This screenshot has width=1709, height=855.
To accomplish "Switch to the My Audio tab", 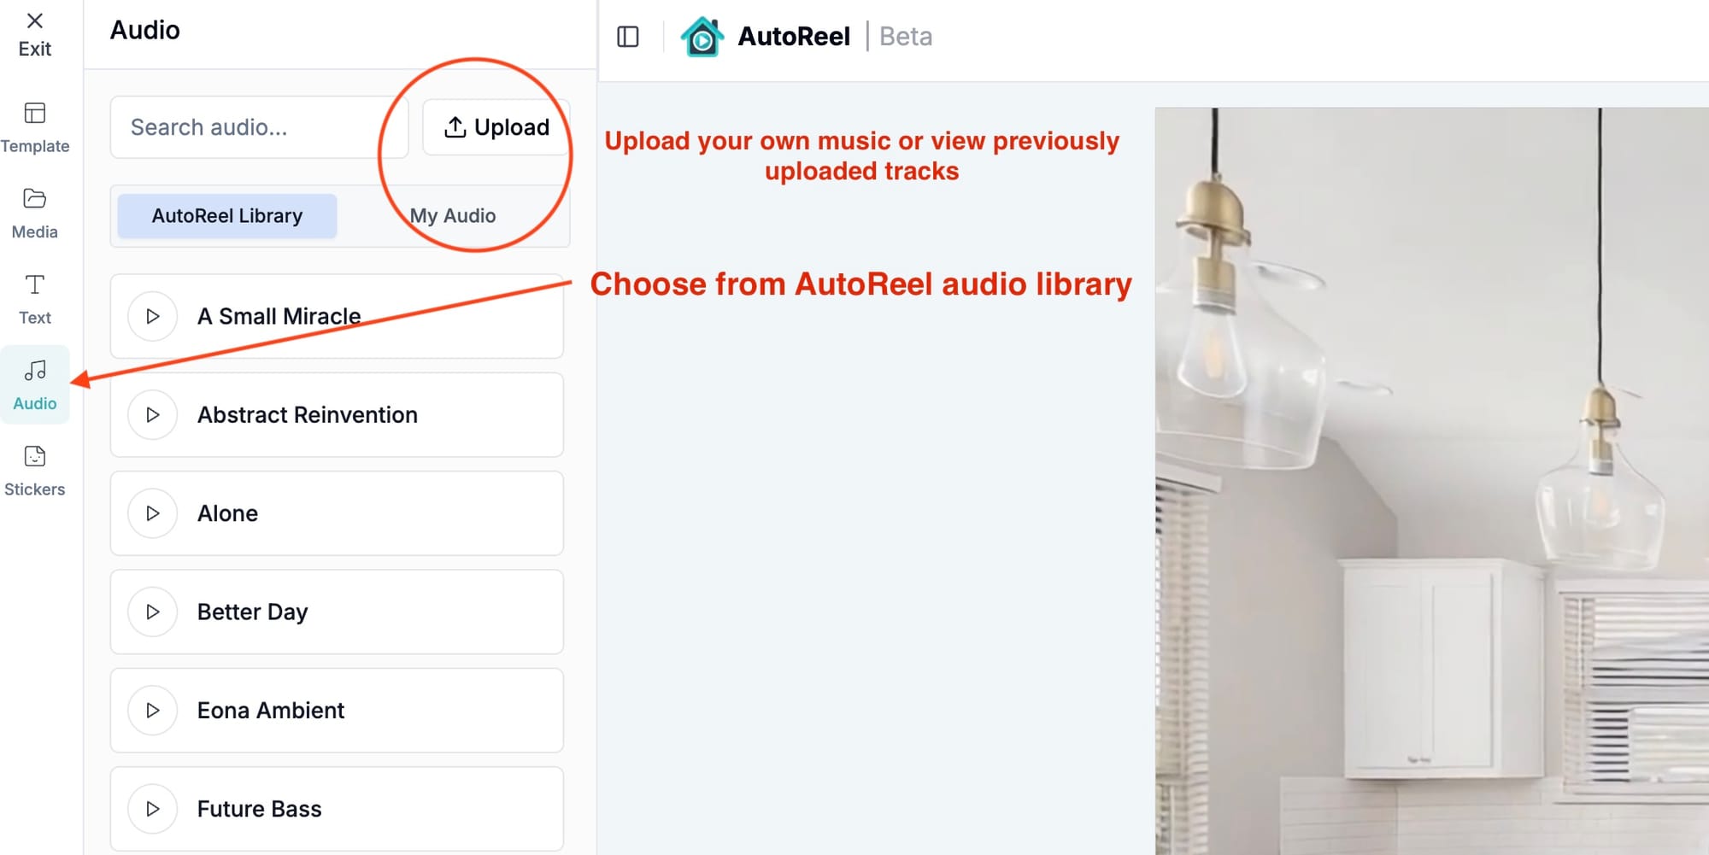I will coord(453,216).
